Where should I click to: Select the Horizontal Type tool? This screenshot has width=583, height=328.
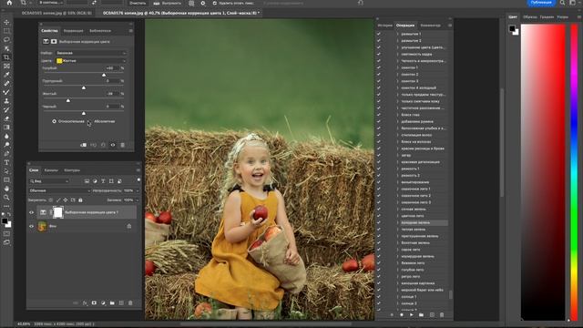6,162
